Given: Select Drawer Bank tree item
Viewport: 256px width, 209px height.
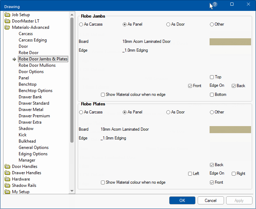Looking at the screenshot, I should pos(30,97).
